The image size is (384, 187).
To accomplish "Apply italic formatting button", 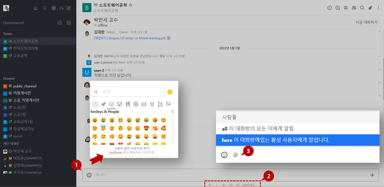I will (217, 185).
